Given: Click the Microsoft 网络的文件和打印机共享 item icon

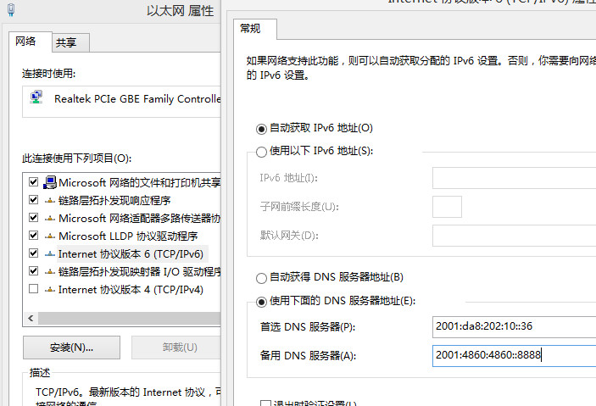Looking at the screenshot, I should click(50, 182).
